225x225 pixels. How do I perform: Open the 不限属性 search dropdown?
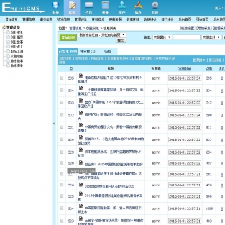click(x=162, y=37)
